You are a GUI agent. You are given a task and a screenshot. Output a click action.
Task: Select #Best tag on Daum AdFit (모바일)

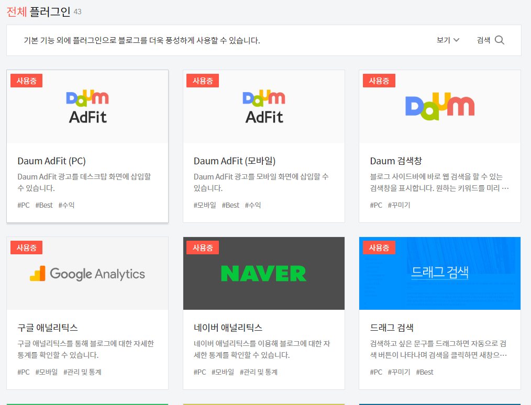point(230,205)
